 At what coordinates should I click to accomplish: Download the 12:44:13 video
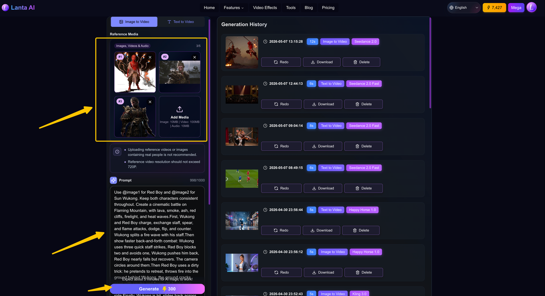(323, 104)
